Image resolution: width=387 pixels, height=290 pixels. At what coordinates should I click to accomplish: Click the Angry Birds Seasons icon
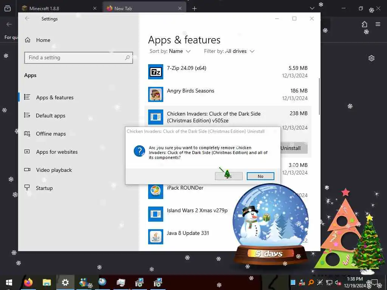point(155,94)
